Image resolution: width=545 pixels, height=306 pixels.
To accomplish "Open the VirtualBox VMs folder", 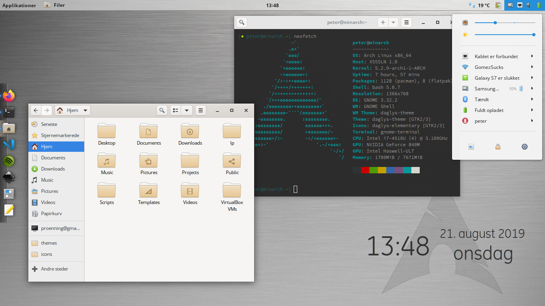I will point(232,197).
